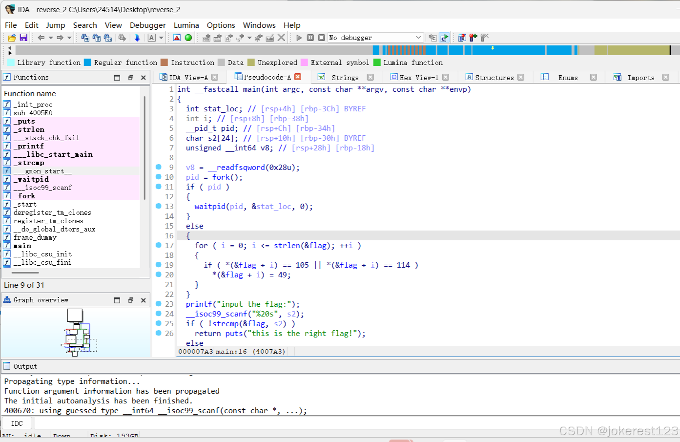
Task: Toggle a breakpoint dot beside line 24
Action: 158,314
